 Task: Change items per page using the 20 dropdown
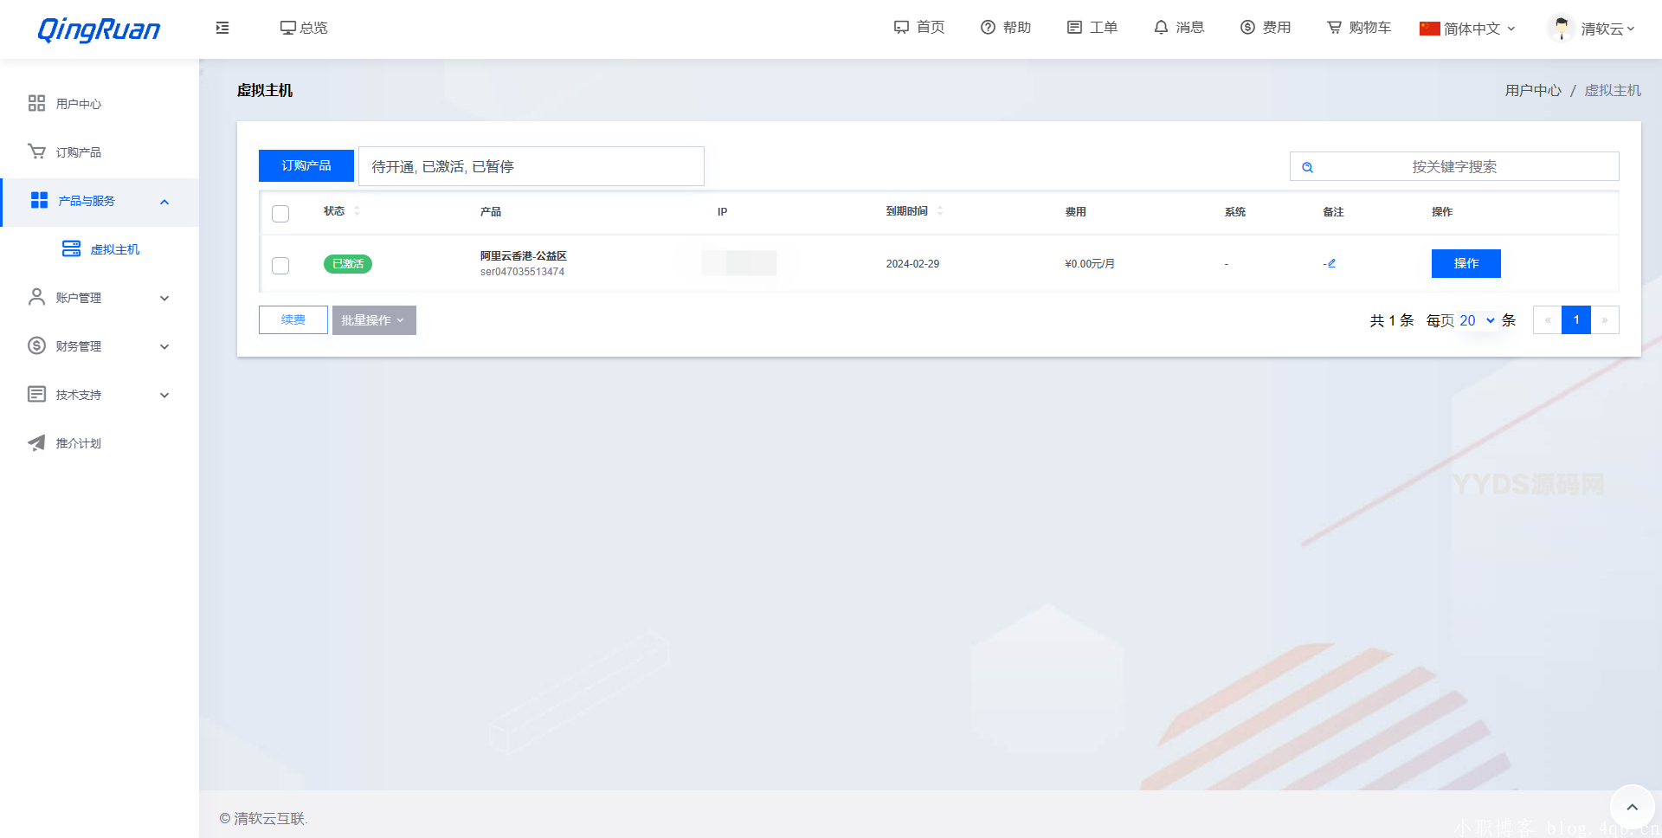[x=1474, y=319]
